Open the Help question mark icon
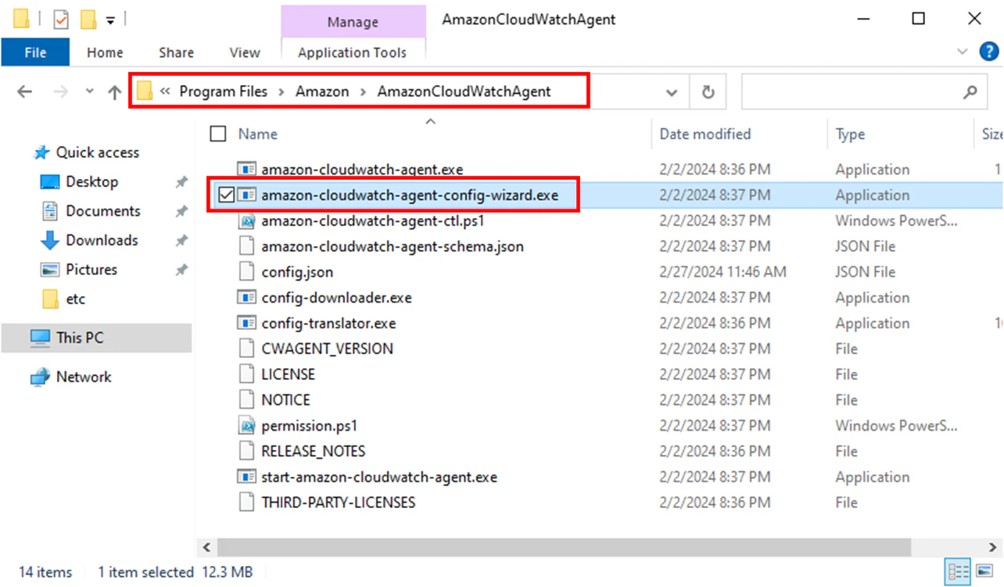The image size is (1004, 587). (989, 52)
